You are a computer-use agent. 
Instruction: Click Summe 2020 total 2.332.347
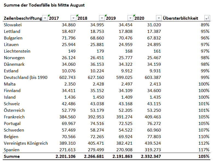click(x=151, y=157)
